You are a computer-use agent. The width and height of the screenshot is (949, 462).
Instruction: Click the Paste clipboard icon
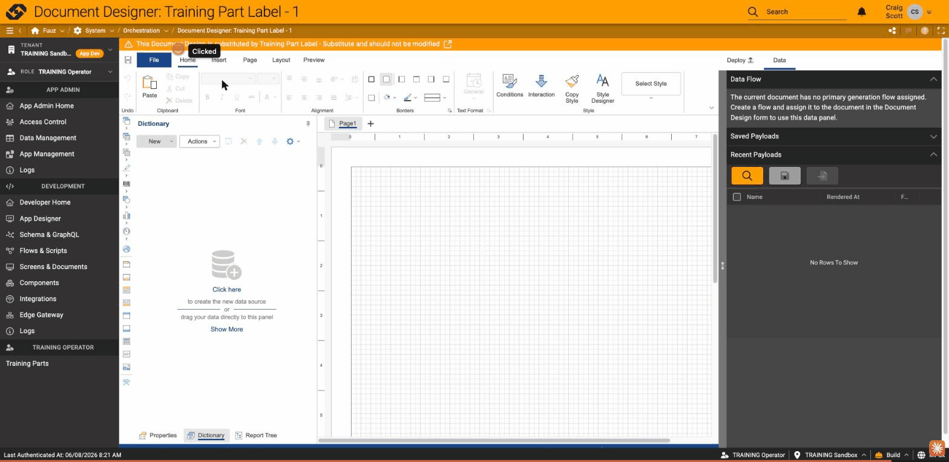[149, 86]
